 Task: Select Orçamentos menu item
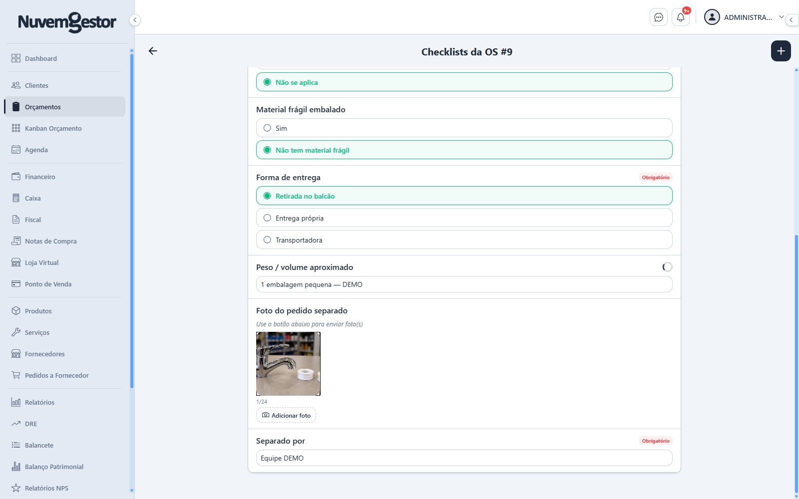pos(65,107)
